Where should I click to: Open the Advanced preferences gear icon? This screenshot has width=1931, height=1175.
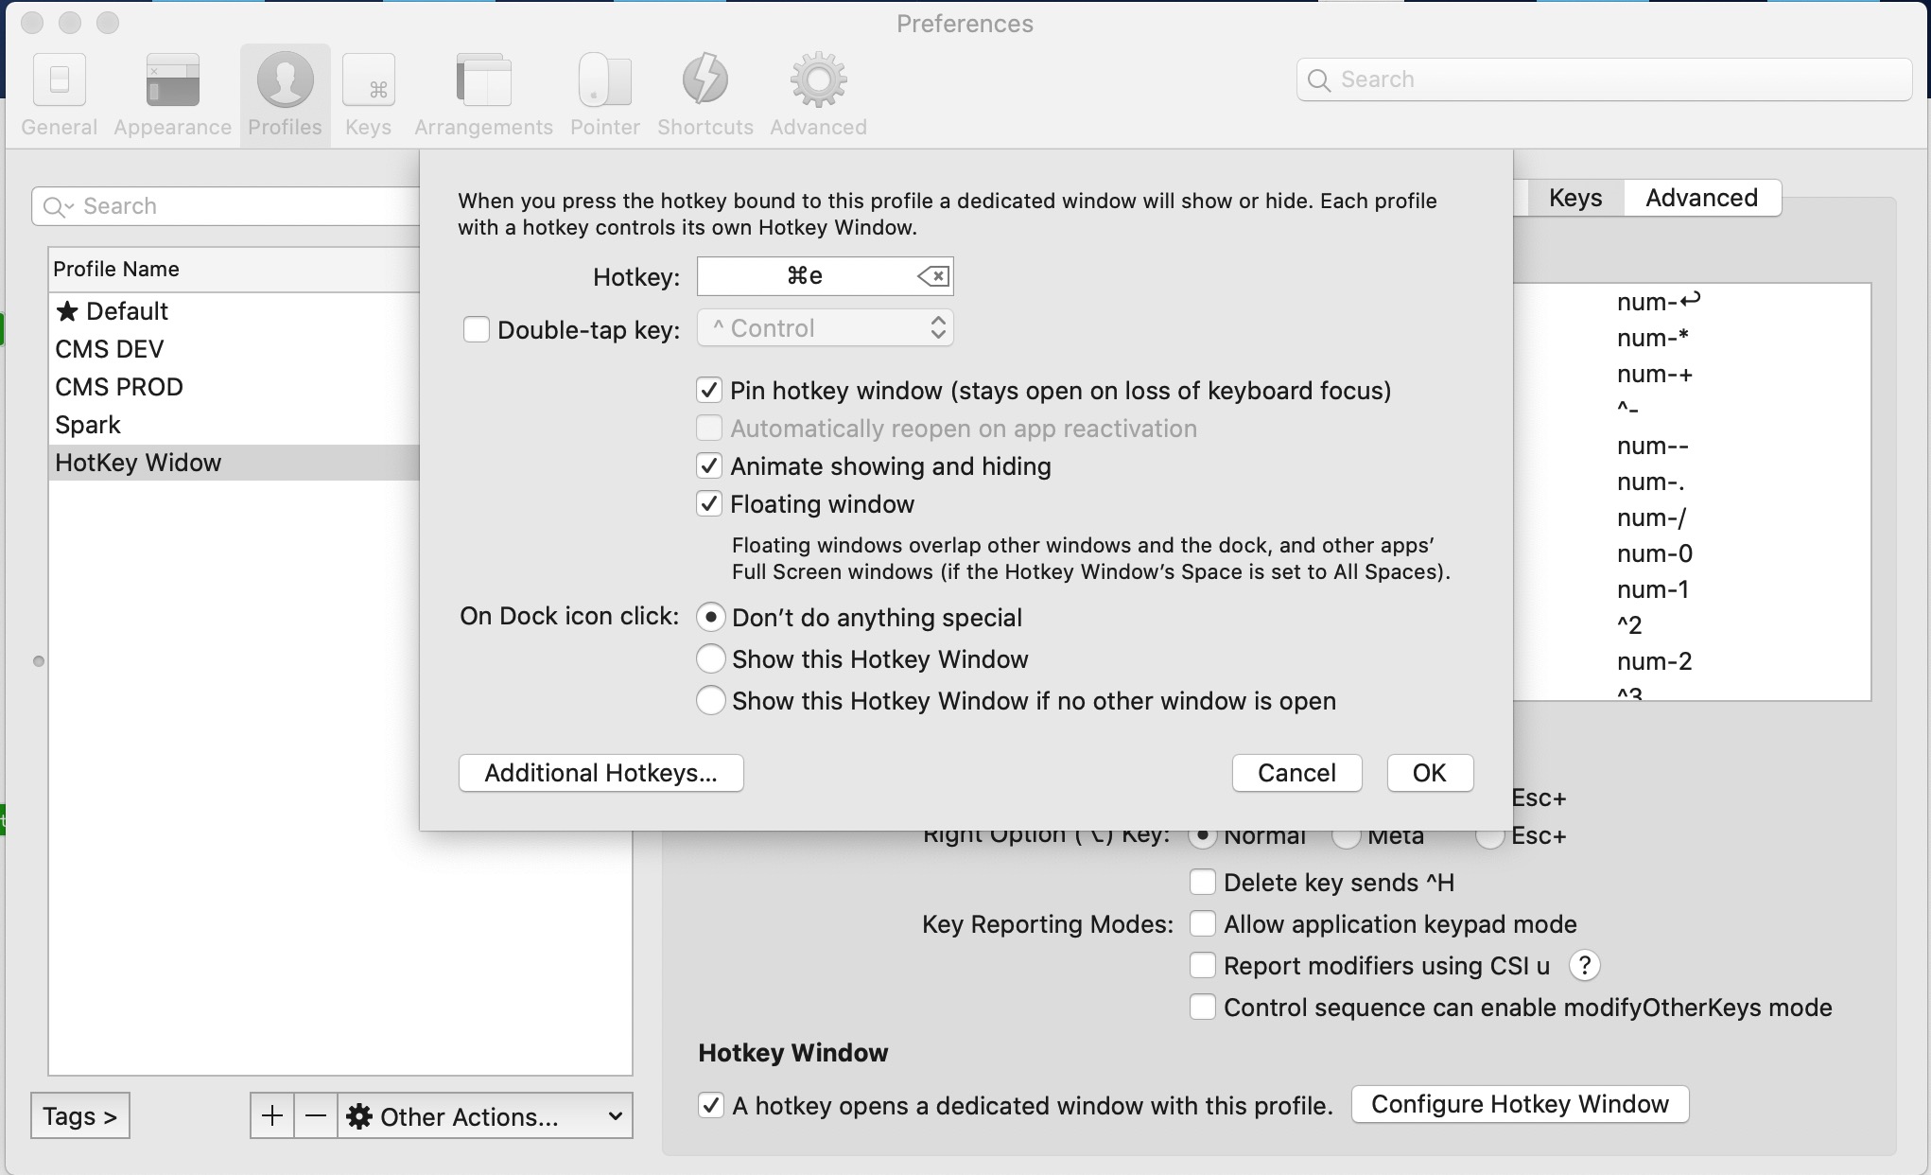pyautogui.click(x=818, y=81)
